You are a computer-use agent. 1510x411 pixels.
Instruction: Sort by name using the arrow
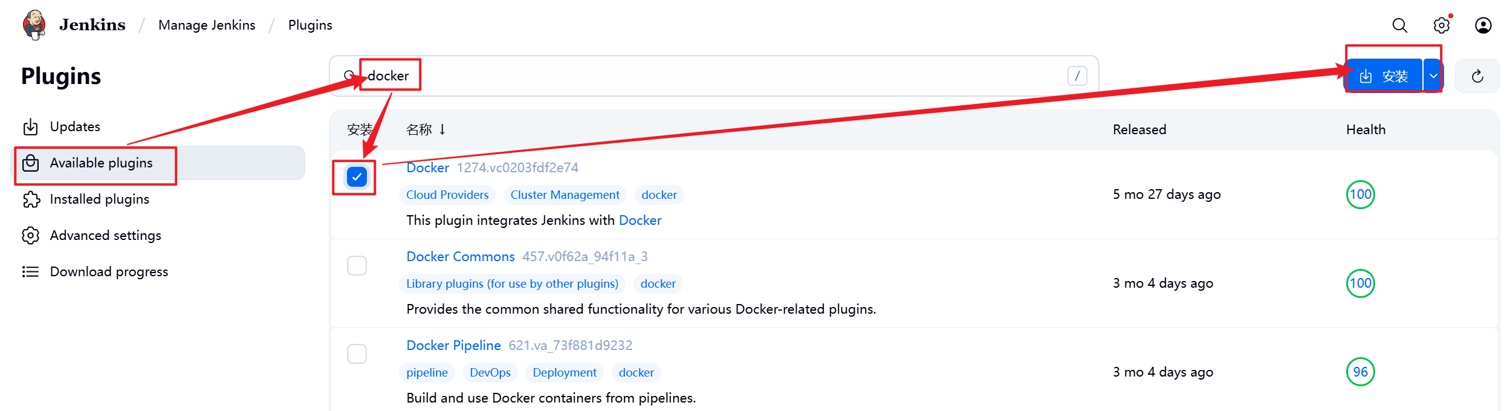442,129
